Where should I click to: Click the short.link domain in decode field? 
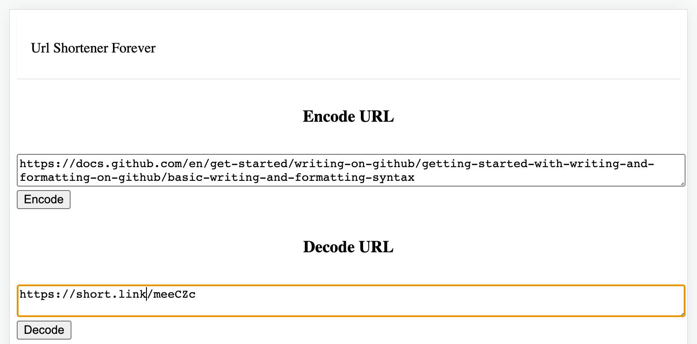tap(111, 295)
